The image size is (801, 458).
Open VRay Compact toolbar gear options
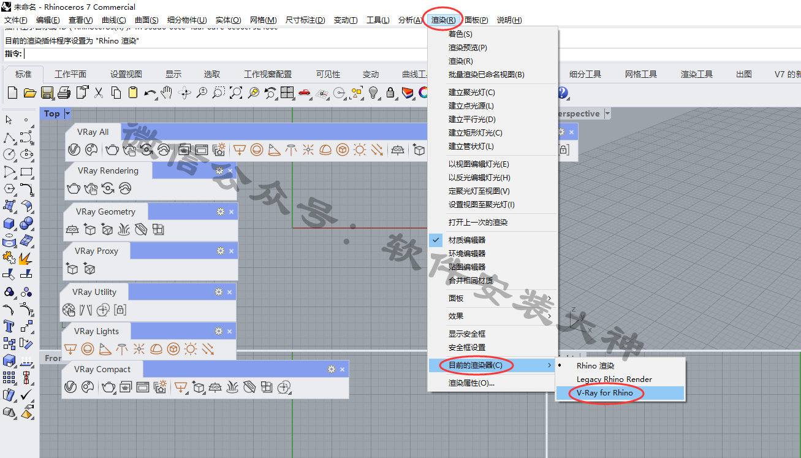click(332, 369)
